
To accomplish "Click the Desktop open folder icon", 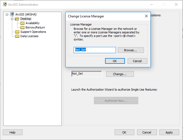I will coord(17,19).
